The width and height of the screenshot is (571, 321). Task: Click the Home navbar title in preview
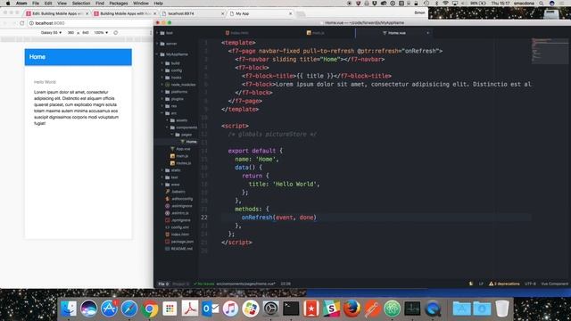click(37, 57)
